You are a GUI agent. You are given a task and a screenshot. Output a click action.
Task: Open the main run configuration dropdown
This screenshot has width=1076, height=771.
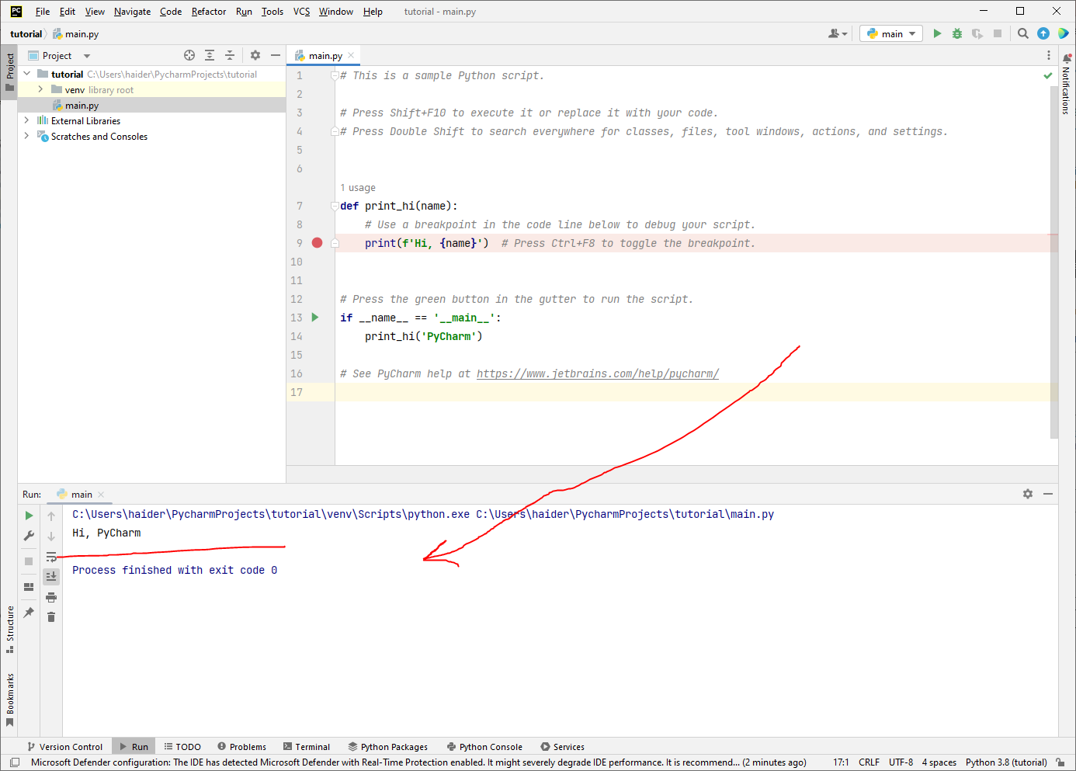click(x=891, y=33)
